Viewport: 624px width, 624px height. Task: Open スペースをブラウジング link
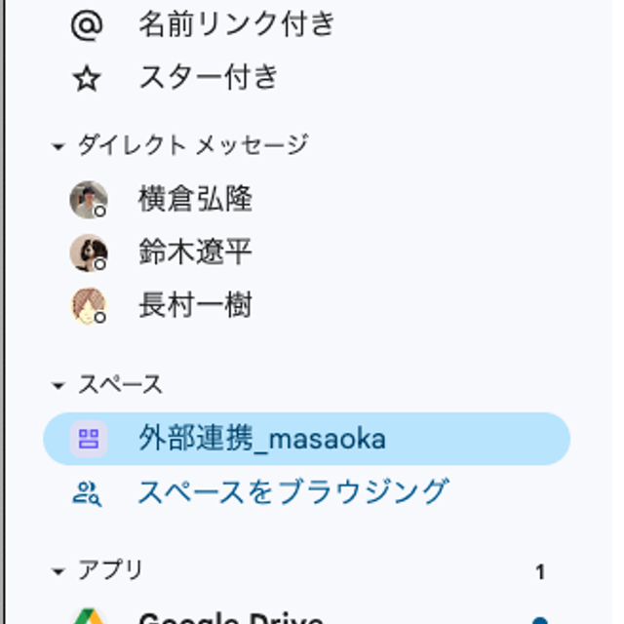pyautogui.click(x=292, y=492)
